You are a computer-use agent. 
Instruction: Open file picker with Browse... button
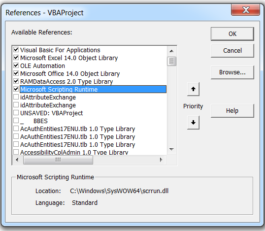232,72
